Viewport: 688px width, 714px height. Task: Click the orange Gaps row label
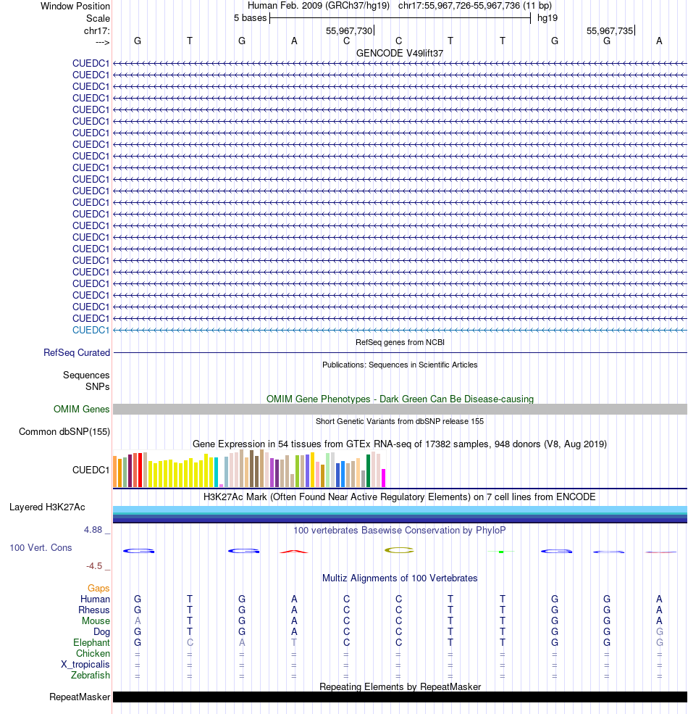coord(98,589)
